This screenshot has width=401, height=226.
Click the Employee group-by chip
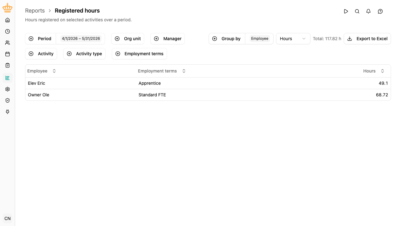pos(260,39)
